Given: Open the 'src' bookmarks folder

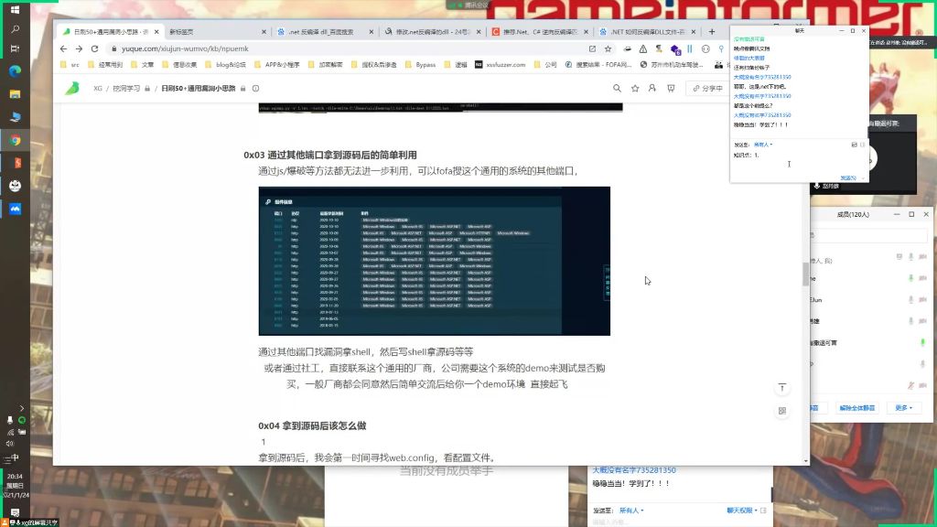Looking at the screenshot, I should pyautogui.click(x=70, y=65).
